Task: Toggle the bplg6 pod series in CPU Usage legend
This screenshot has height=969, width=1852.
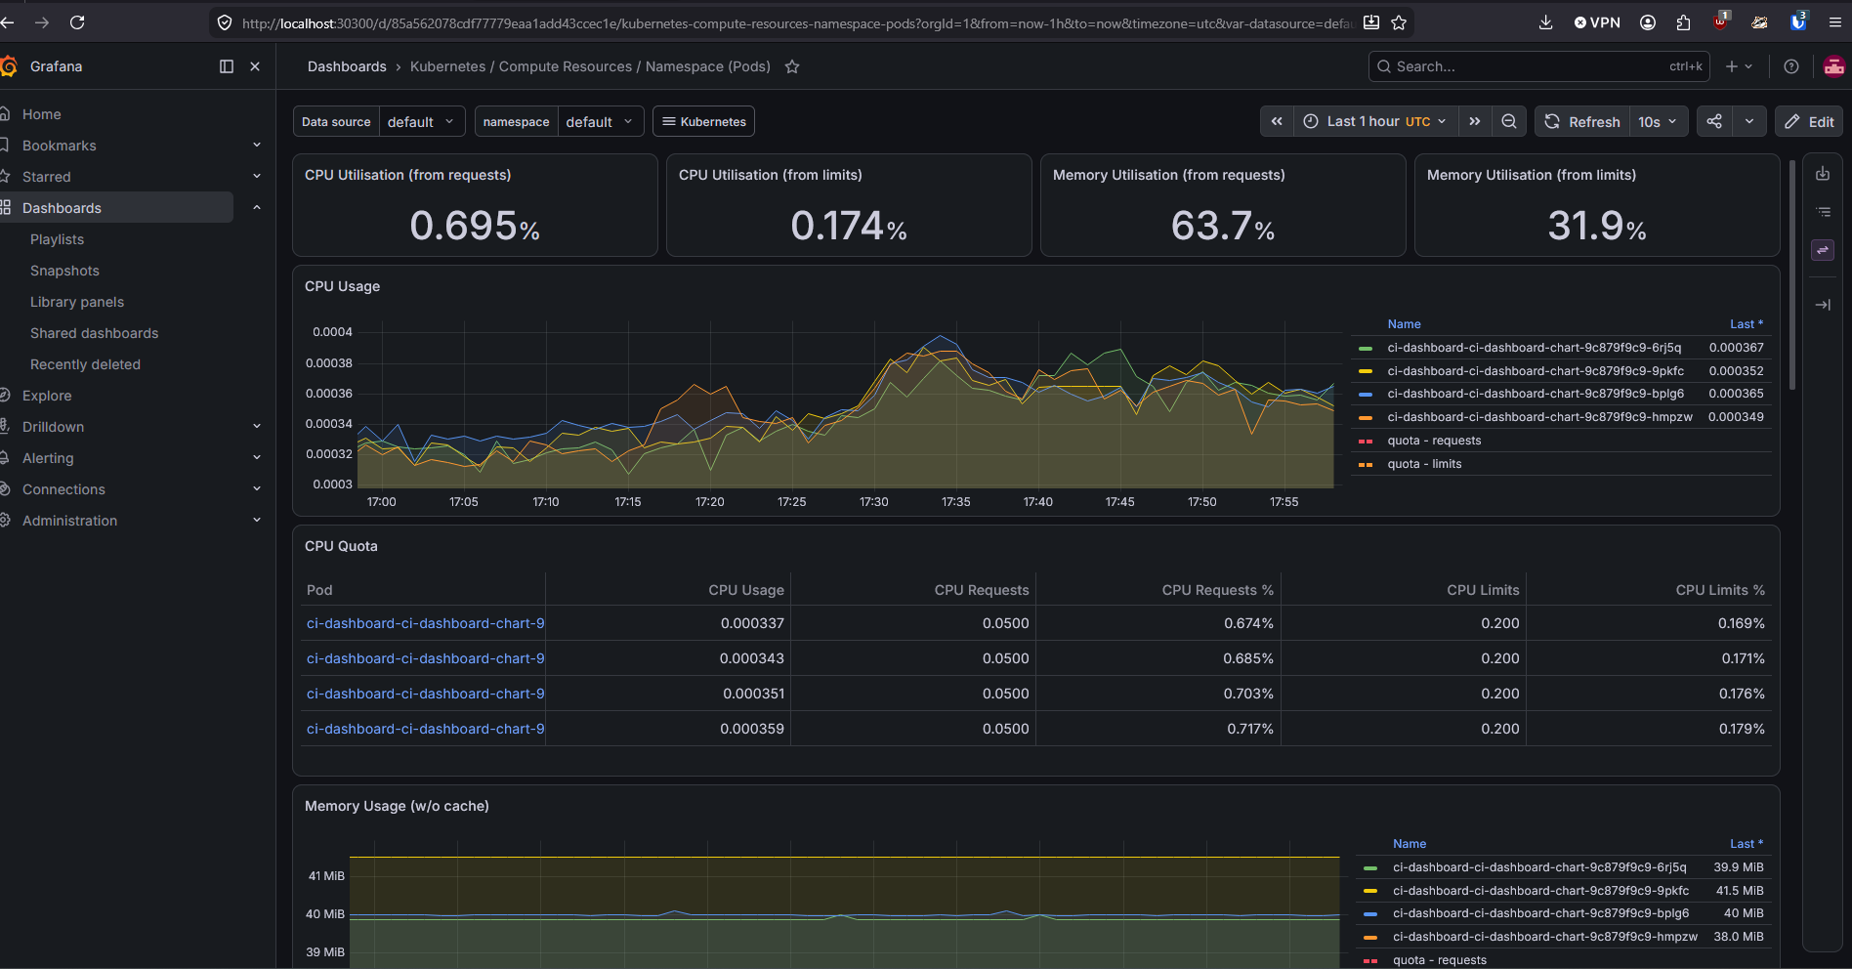Action: point(1535,394)
